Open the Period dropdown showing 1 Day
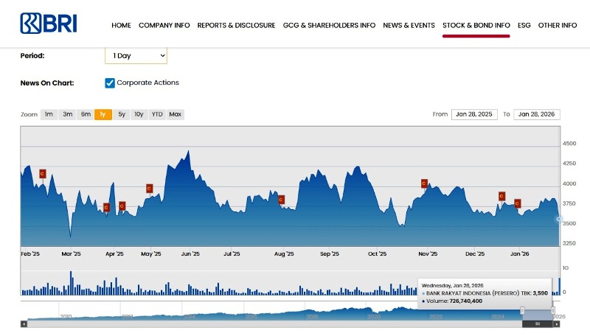 coord(136,56)
